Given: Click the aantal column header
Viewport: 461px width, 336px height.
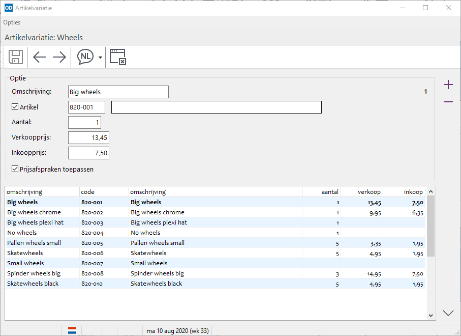Looking at the screenshot, I should [x=321, y=192].
